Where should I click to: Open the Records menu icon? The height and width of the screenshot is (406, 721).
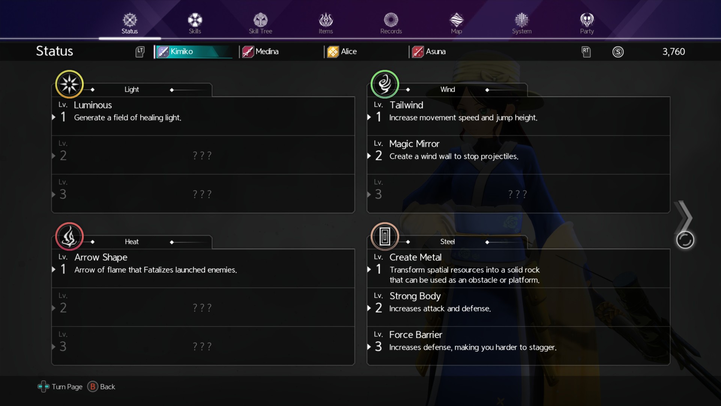(x=391, y=20)
